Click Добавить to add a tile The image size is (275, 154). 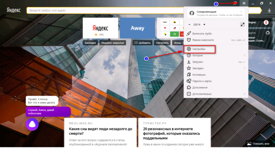pos(142,43)
